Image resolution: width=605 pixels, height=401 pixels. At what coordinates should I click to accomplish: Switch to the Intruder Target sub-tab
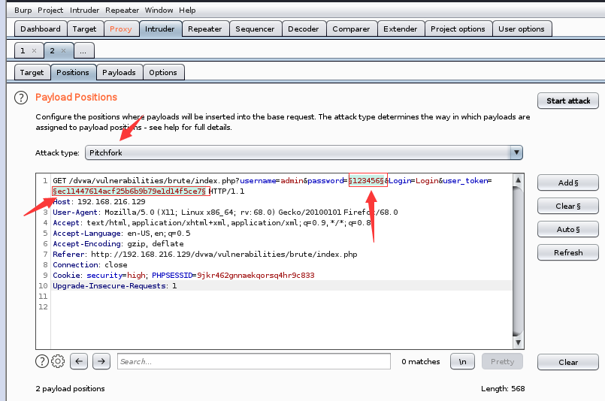tap(32, 73)
